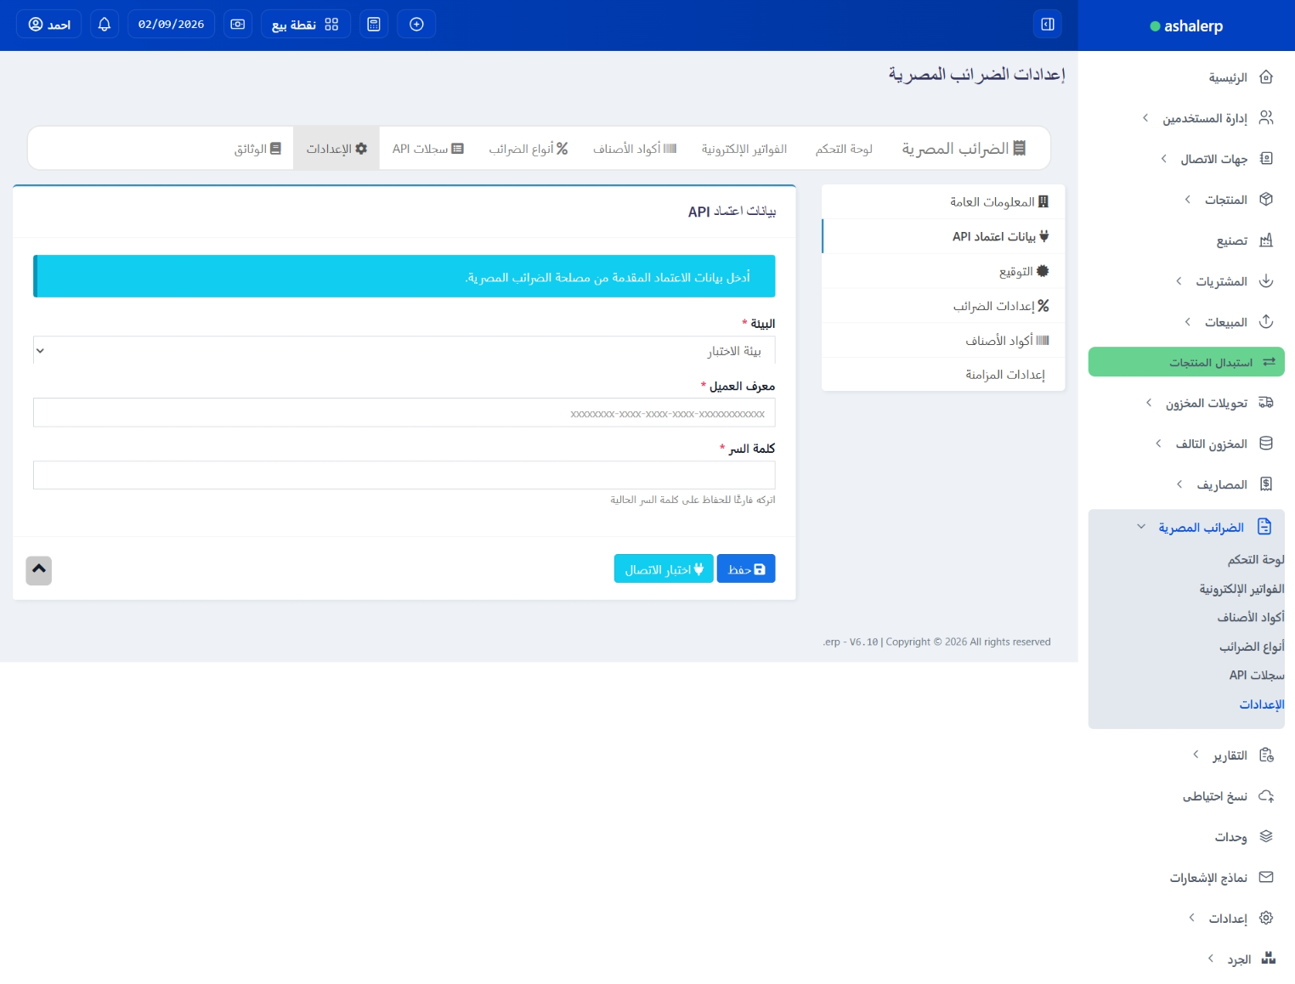Open the environment dropdown

coord(404,351)
